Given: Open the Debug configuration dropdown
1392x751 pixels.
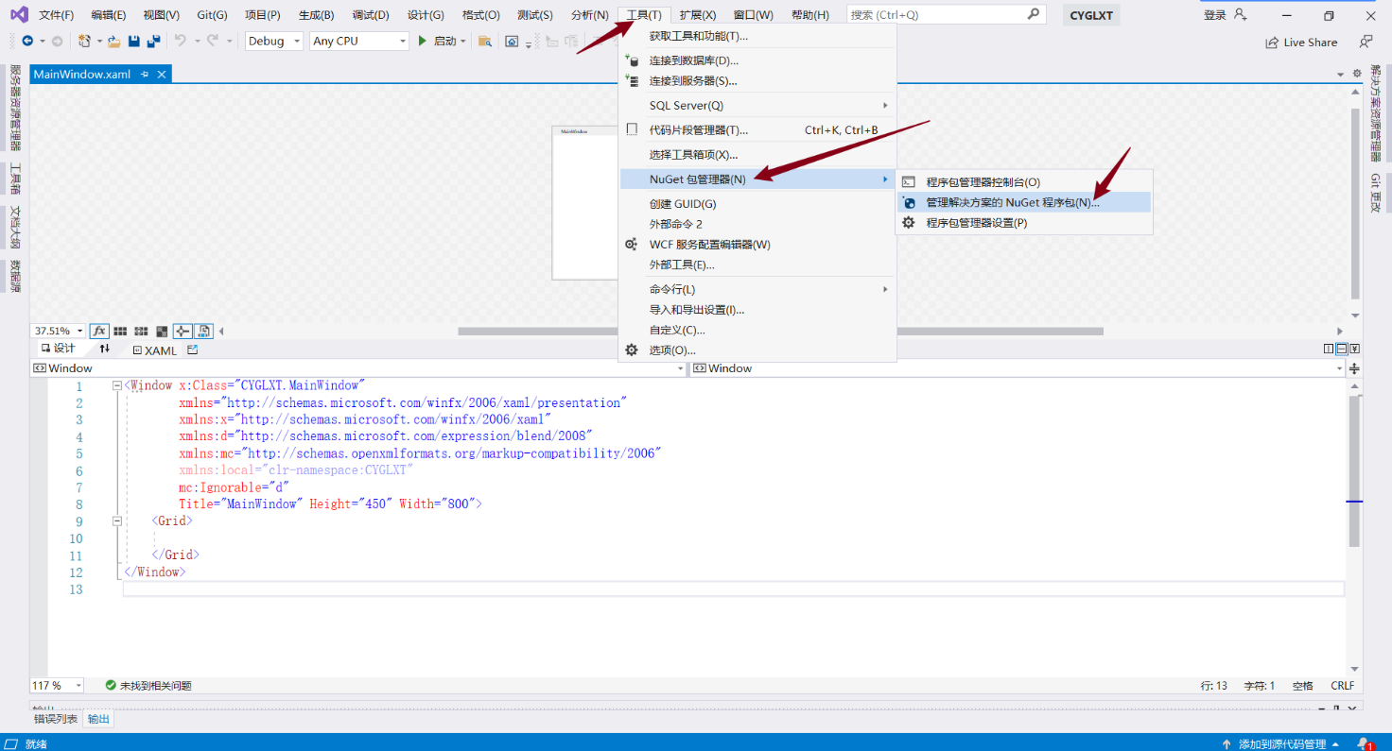Looking at the screenshot, I should [x=274, y=41].
